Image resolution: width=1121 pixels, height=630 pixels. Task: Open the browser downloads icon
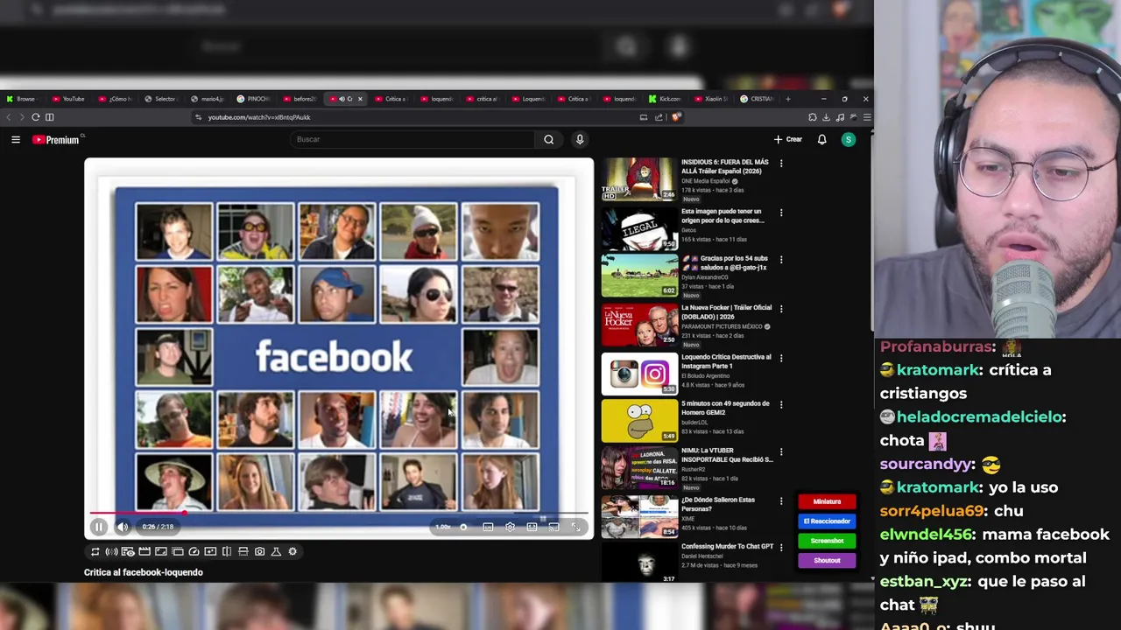click(826, 117)
